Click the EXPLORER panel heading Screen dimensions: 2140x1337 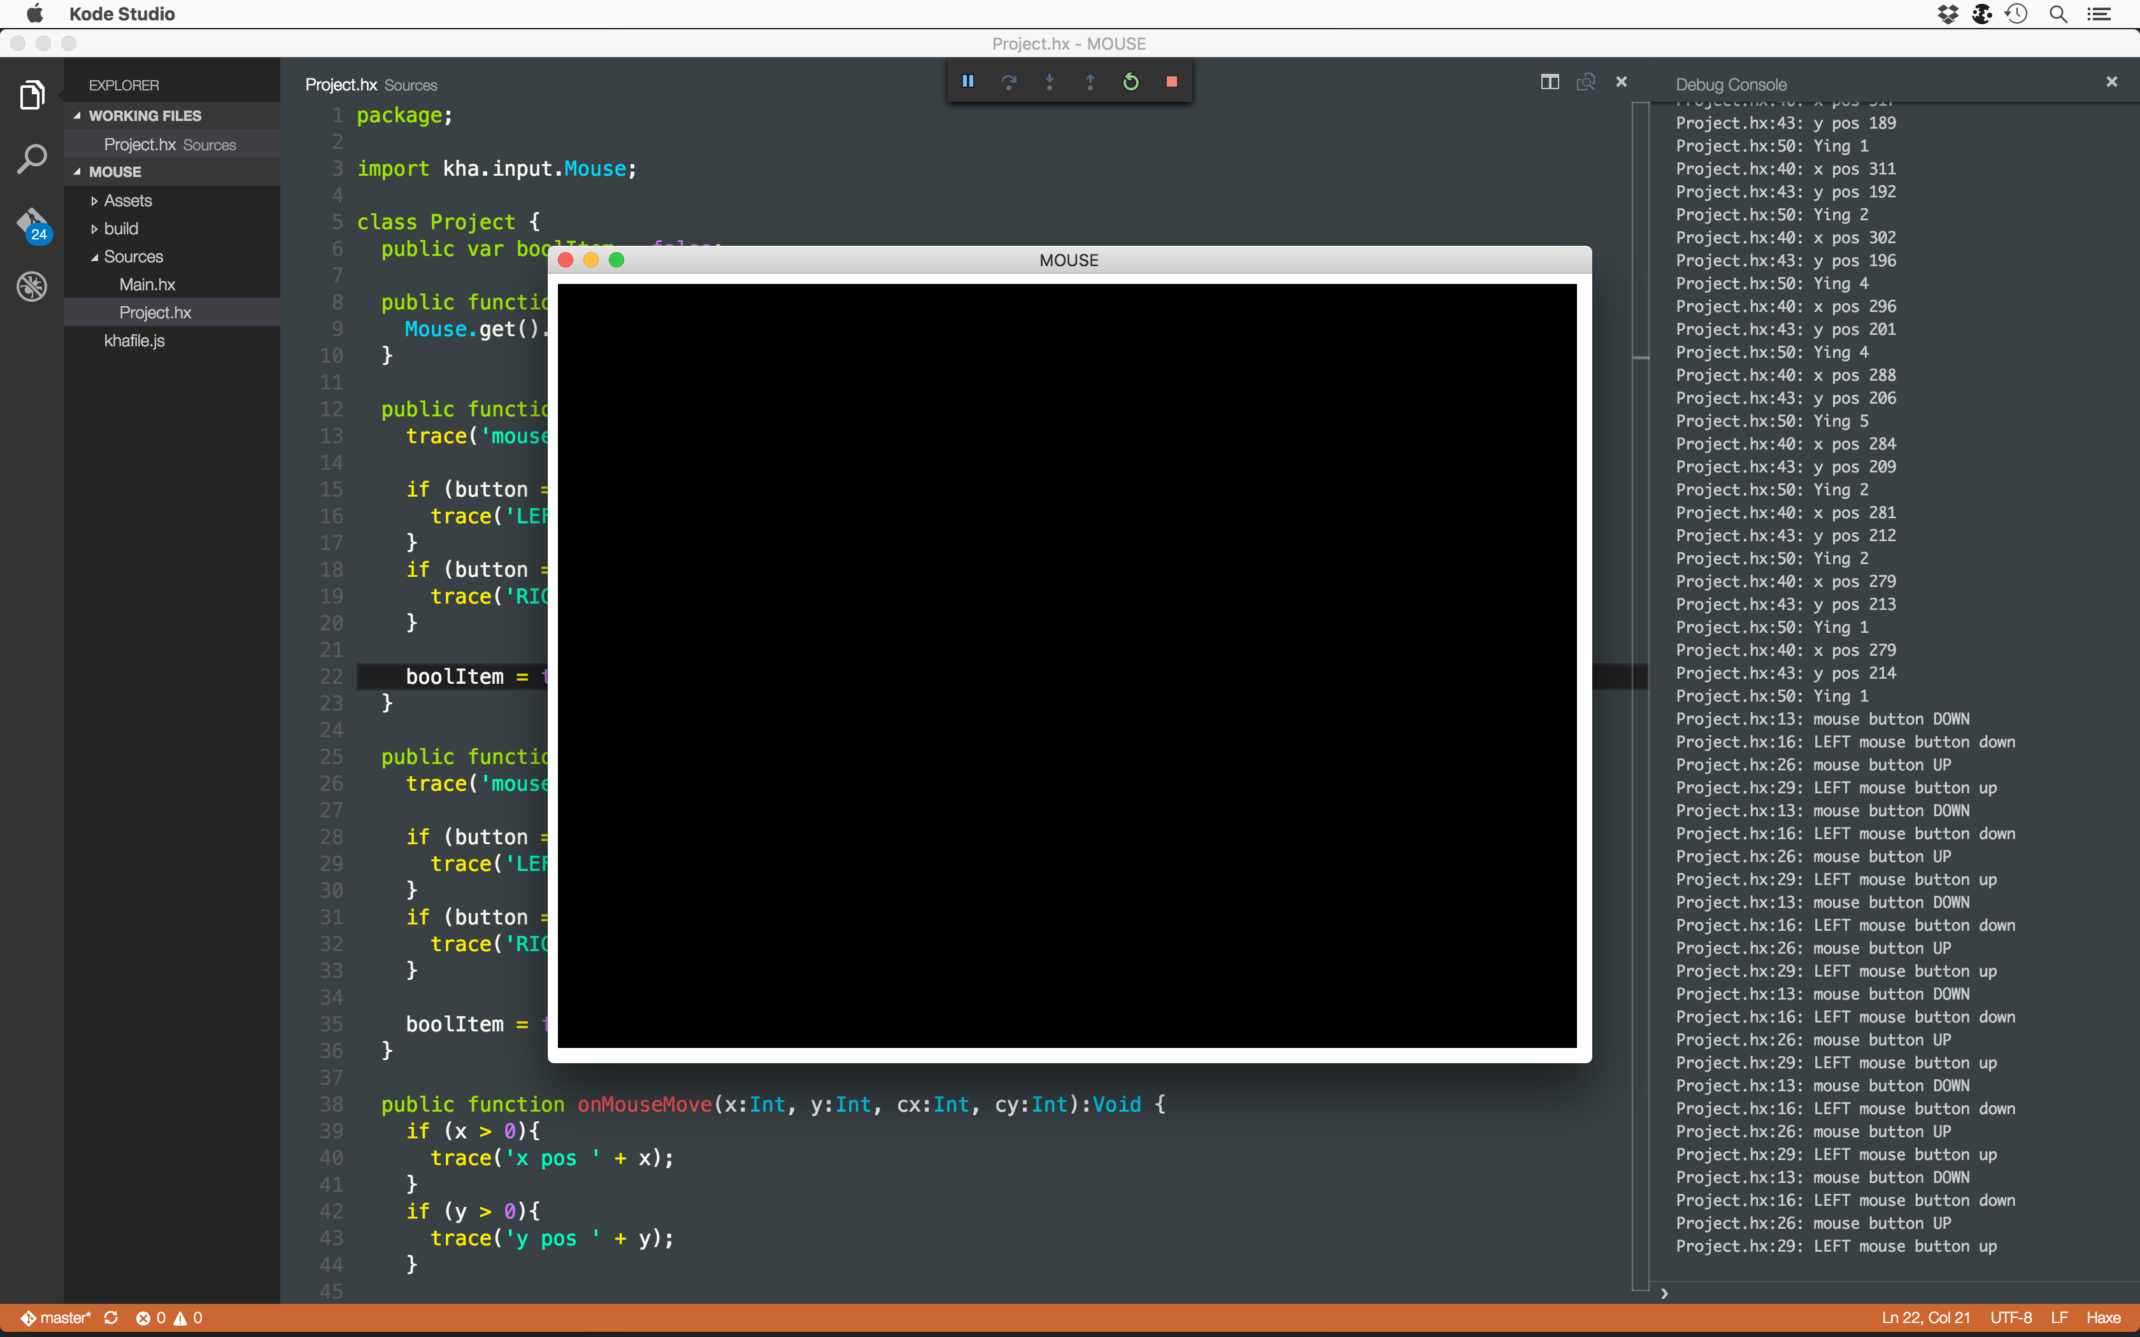(x=124, y=85)
